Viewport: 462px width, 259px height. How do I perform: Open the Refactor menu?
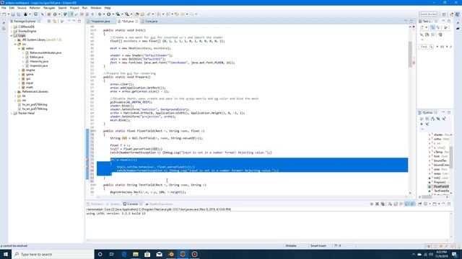[35, 8]
